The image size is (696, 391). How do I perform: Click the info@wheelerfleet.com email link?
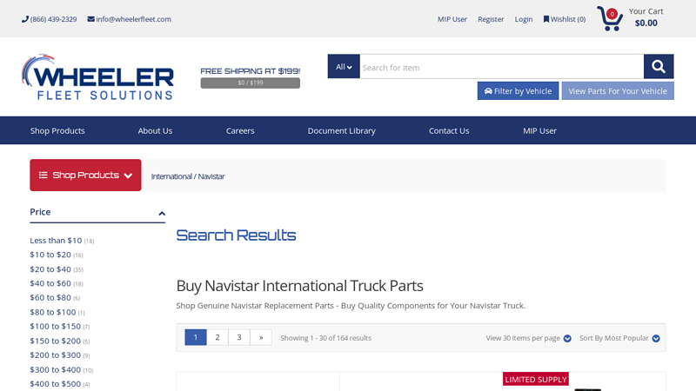(x=129, y=19)
